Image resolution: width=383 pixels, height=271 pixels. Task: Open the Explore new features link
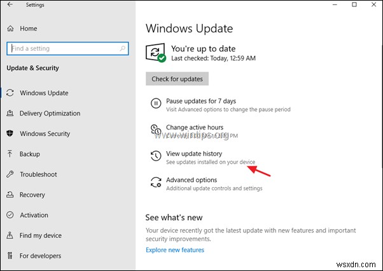pyautogui.click(x=175, y=250)
